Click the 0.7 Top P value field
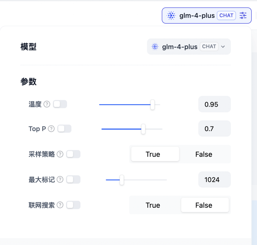Viewport: 257px width, 245px height. pos(214,129)
